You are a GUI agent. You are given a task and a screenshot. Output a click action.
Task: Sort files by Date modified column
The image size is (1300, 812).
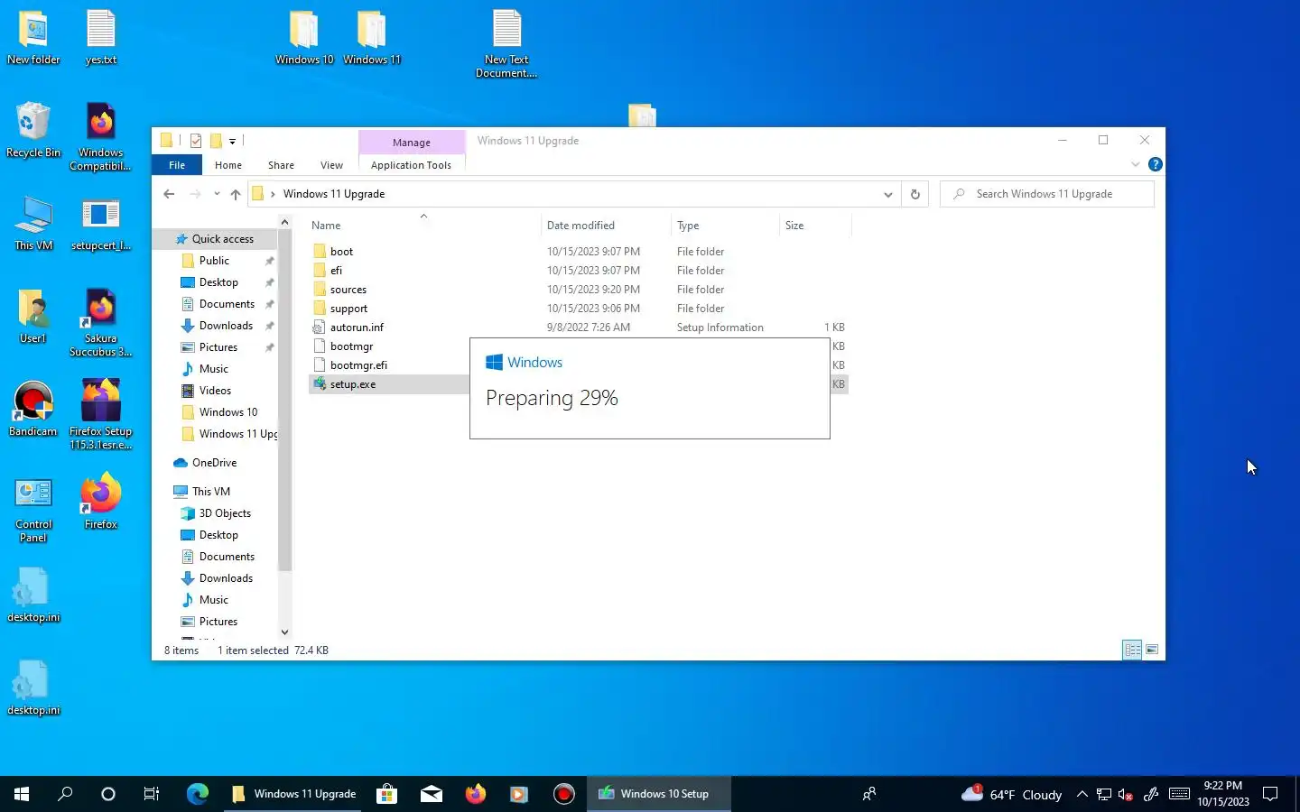tap(607, 226)
